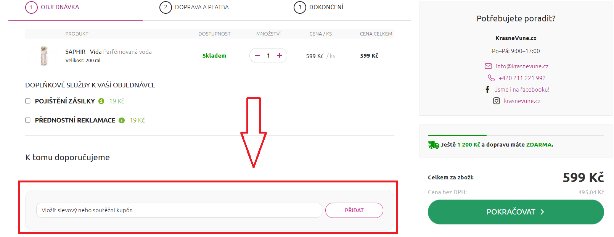Click the Facebook logo icon
The height and width of the screenshot is (237, 614).
487,89
